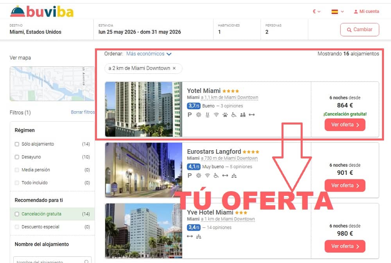Check the Media pensión filter
391x263 pixels.
pos(17,170)
